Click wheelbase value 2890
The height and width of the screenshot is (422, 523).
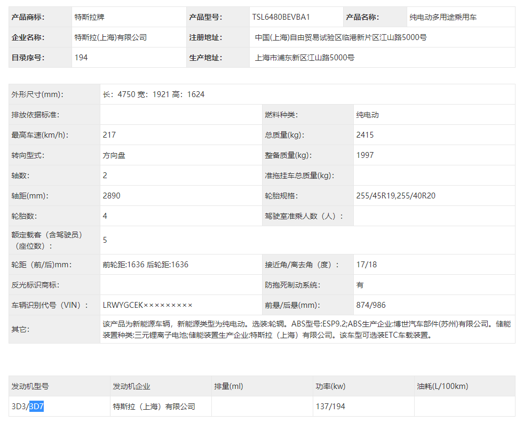[112, 196]
